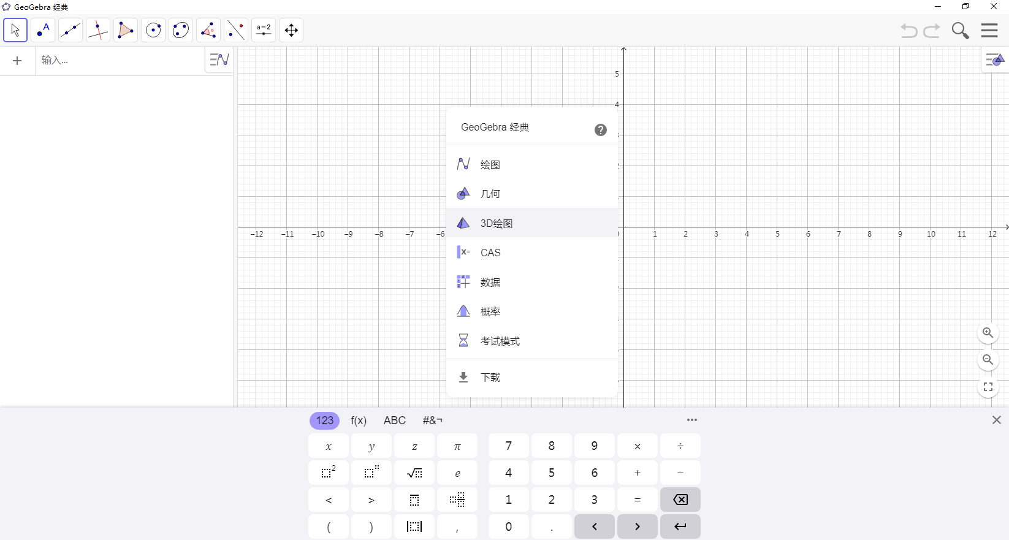Image resolution: width=1009 pixels, height=540 pixels.
Task: Toggle the graphics view style bar
Action: click(994, 60)
